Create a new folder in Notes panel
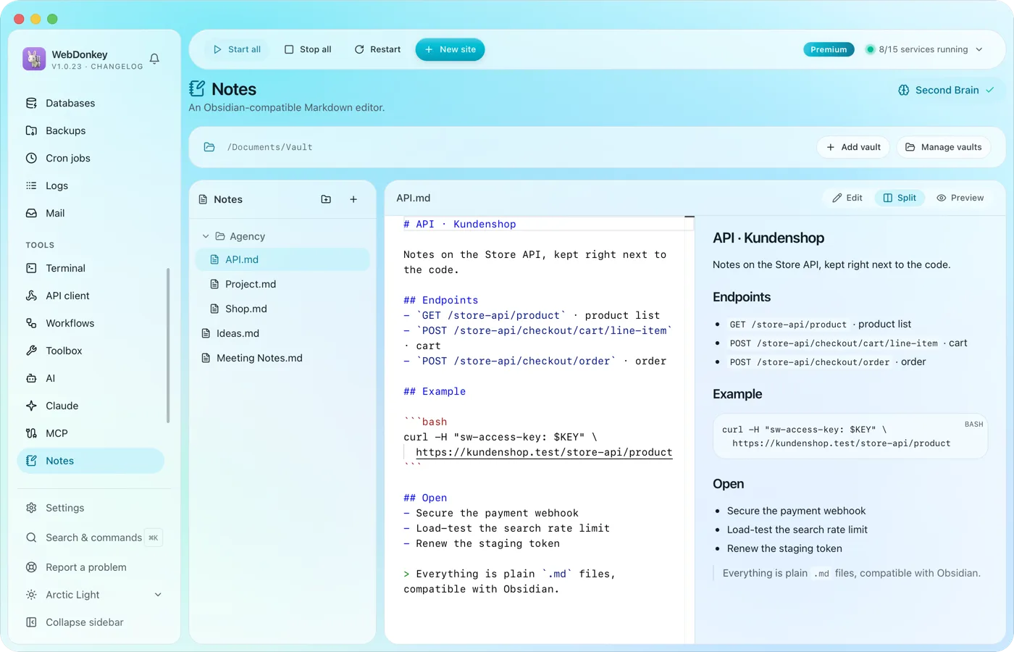 tap(326, 199)
